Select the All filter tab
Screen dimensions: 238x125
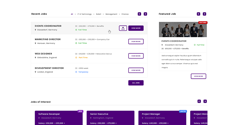(72, 14)
